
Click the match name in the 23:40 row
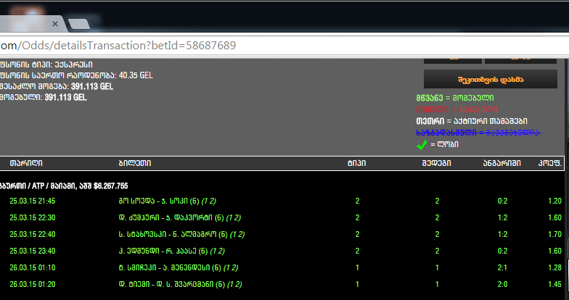[171, 251]
